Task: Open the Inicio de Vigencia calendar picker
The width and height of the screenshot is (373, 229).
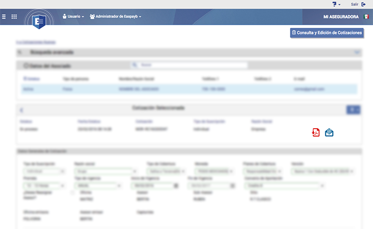Action: [x=176, y=186]
